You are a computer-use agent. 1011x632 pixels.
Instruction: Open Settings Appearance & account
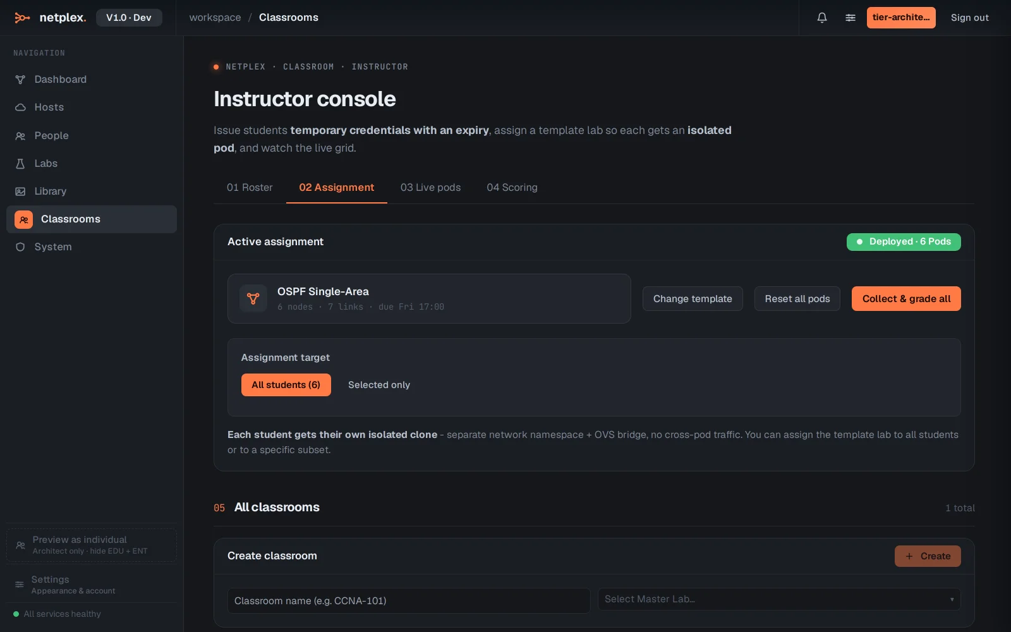coord(92,585)
